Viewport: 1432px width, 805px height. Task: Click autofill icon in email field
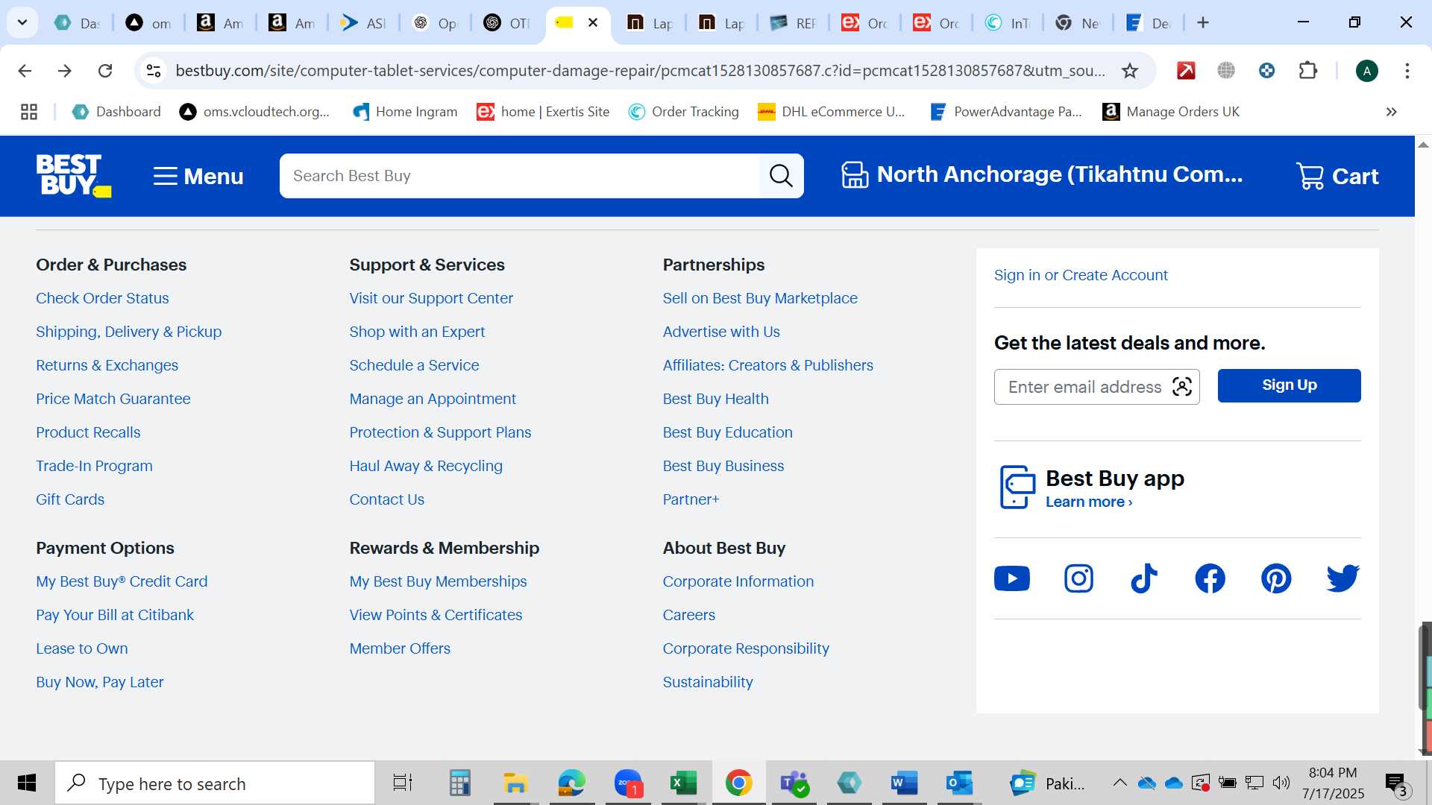tap(1182, 387)
